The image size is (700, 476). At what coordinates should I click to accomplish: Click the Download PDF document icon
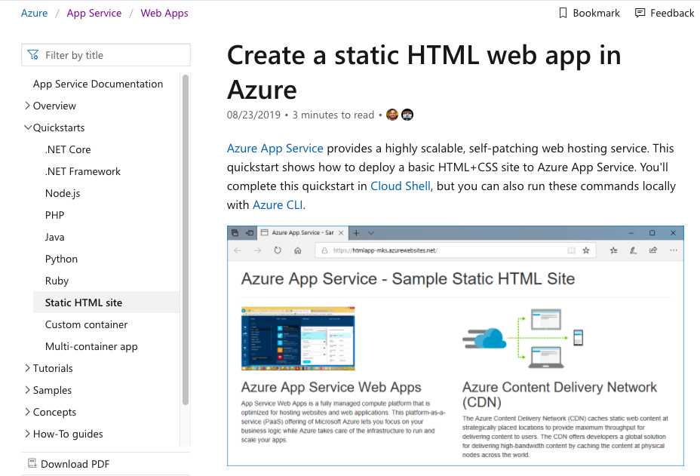pyautogui.click(x=32, y=464)
